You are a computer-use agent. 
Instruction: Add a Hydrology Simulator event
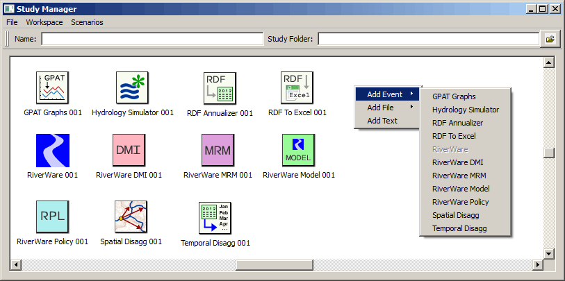(465, 110)
